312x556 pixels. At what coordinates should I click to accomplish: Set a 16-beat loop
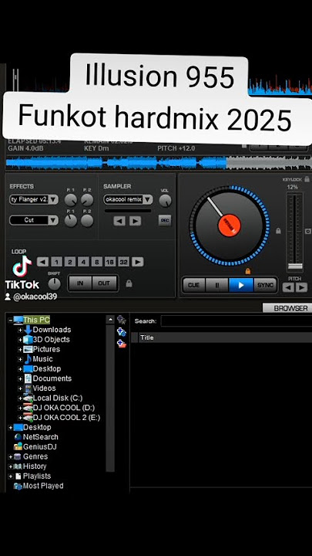coord(110,262)
